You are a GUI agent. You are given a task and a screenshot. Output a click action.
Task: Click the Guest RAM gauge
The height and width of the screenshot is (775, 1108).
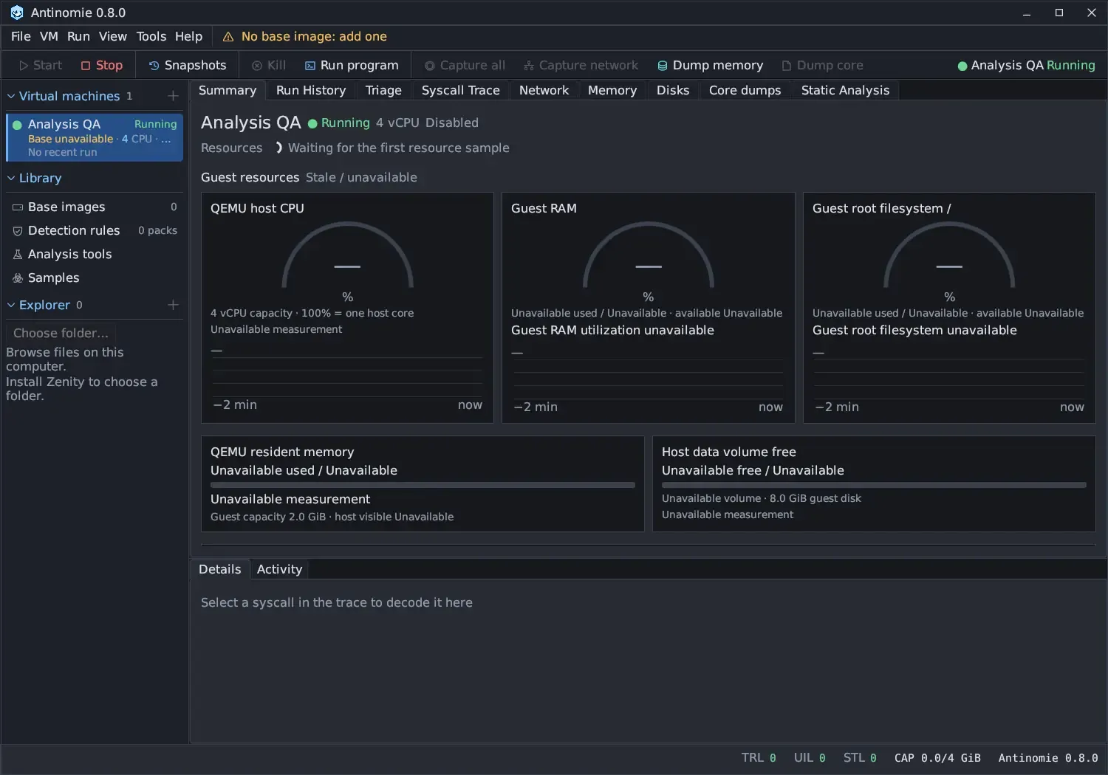pos(648,256)
